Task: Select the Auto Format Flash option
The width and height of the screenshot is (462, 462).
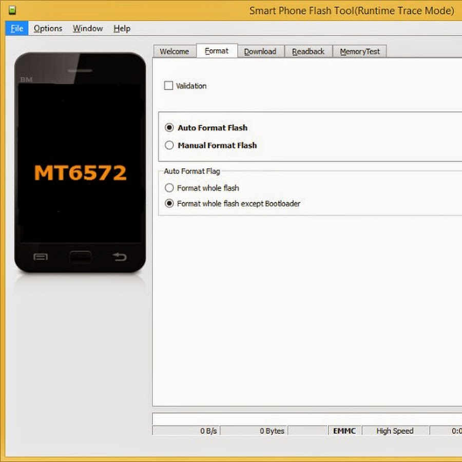Action: (x=169, y=128)
